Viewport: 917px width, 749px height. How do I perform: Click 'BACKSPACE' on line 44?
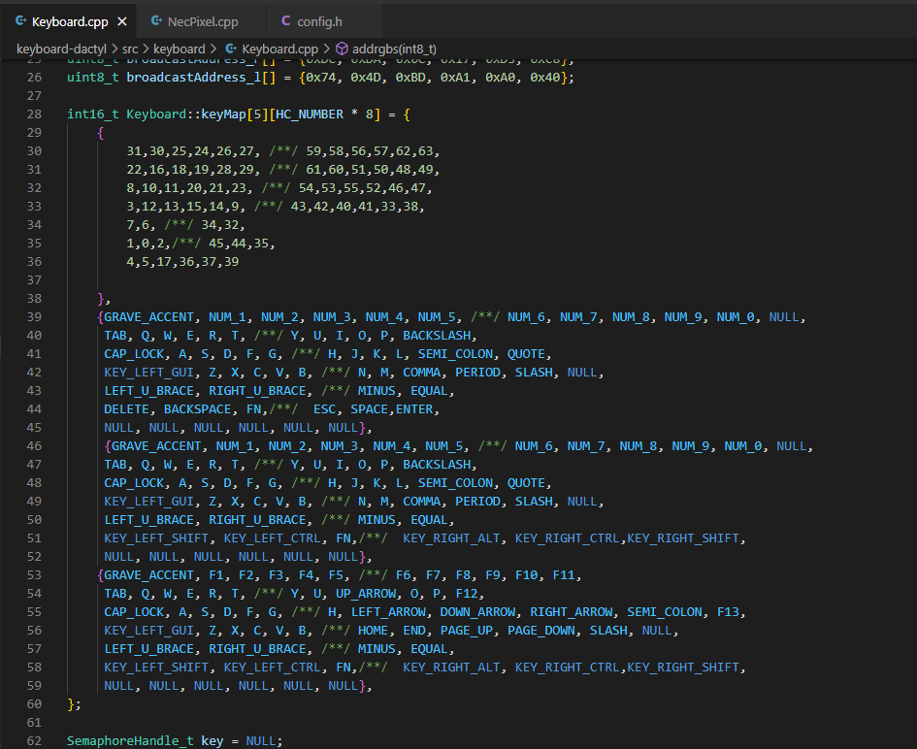click(x=198, y=408)
